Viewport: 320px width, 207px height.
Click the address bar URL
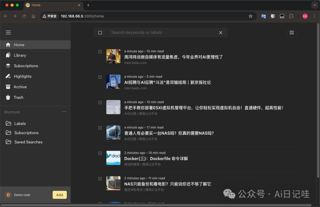[82, 16]
